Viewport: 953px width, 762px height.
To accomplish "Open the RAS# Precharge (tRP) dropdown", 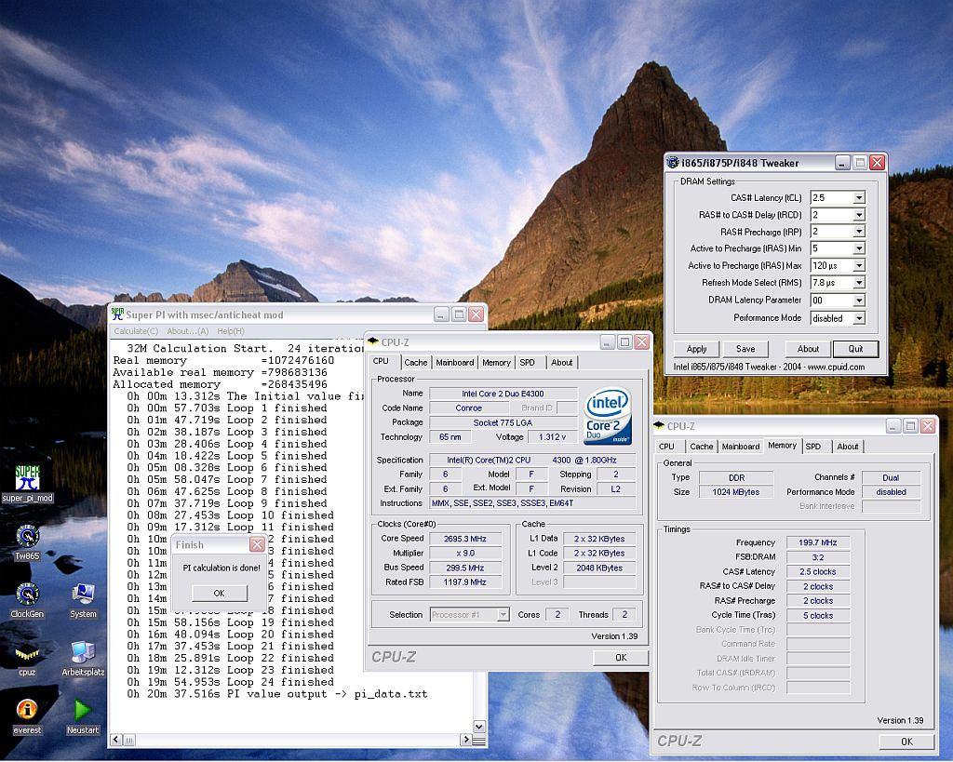I will 859,232.
